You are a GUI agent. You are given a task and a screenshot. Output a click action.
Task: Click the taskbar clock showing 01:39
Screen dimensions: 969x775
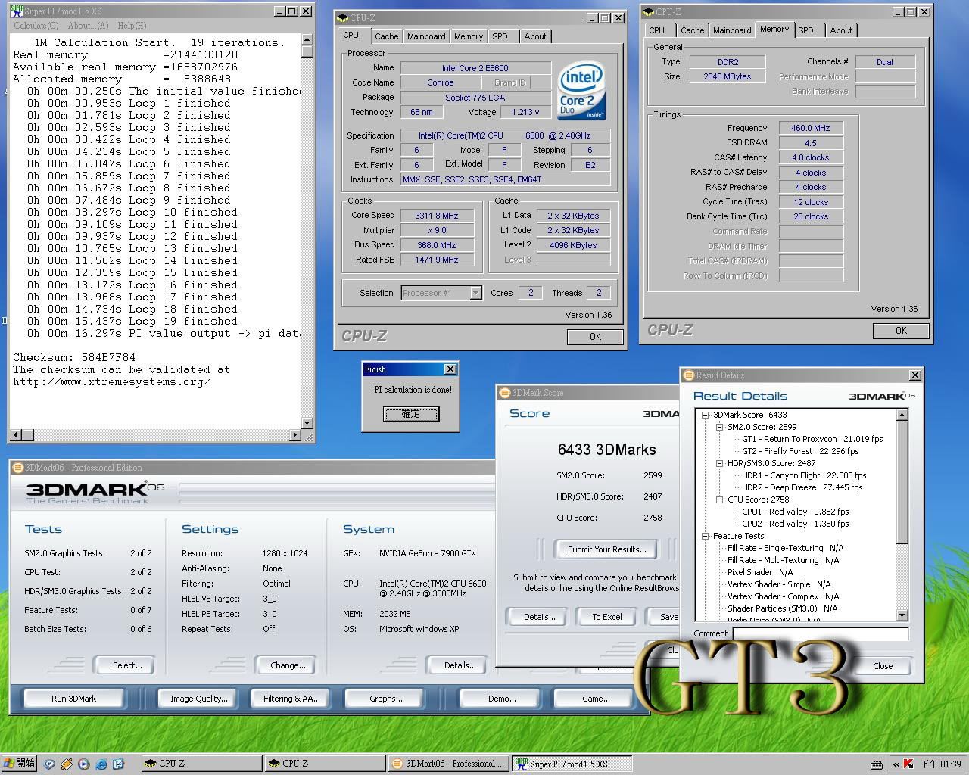click(941, 764)
